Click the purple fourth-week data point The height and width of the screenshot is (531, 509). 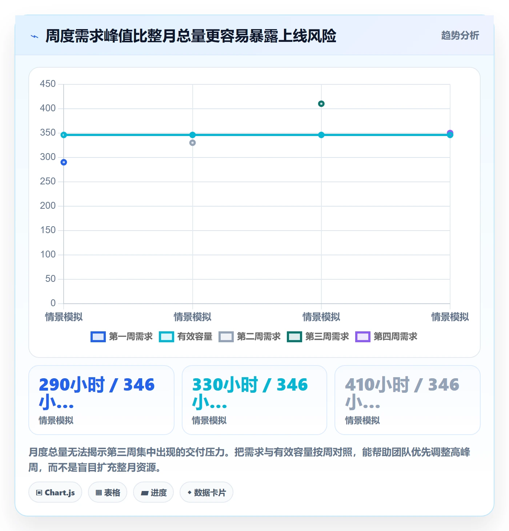[x=450, y=133]
